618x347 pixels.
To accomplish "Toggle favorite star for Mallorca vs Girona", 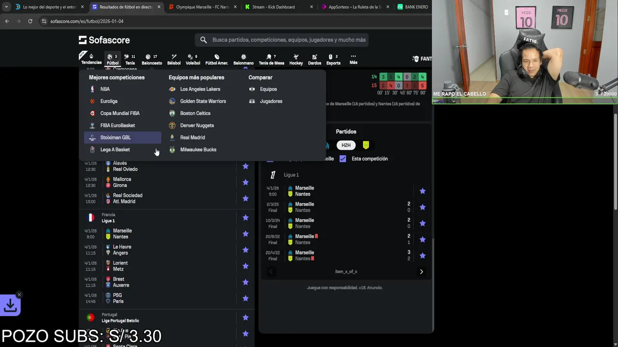I will coord(245,182).
